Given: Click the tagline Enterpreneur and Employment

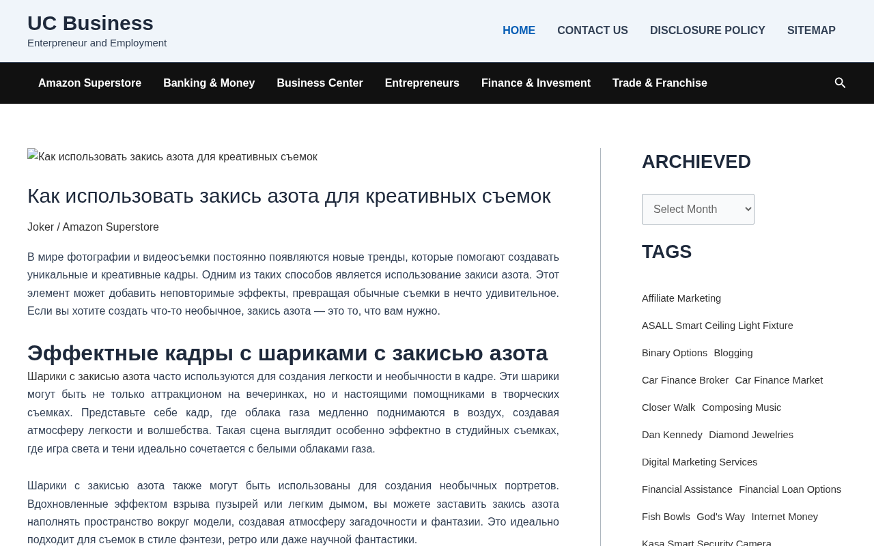Looking at the screenshot, I should [97, 43].
